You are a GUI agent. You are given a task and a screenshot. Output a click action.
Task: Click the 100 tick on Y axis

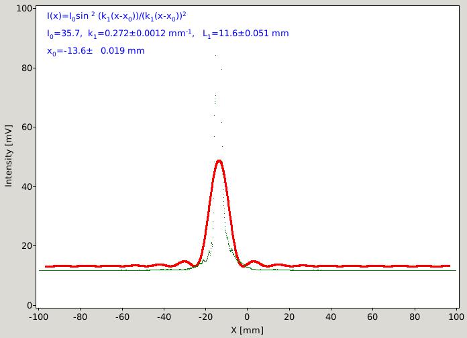24,8
